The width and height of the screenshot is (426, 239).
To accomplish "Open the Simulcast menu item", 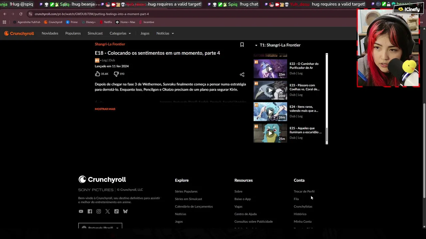I will tap(95, 33).
